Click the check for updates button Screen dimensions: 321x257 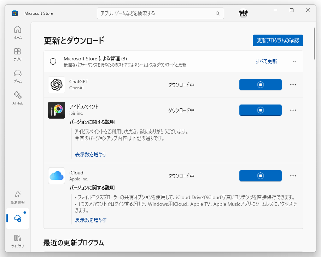tap(278, 40)
